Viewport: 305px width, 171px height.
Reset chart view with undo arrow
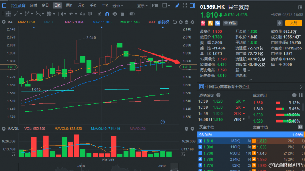click(x=175, y=22)
